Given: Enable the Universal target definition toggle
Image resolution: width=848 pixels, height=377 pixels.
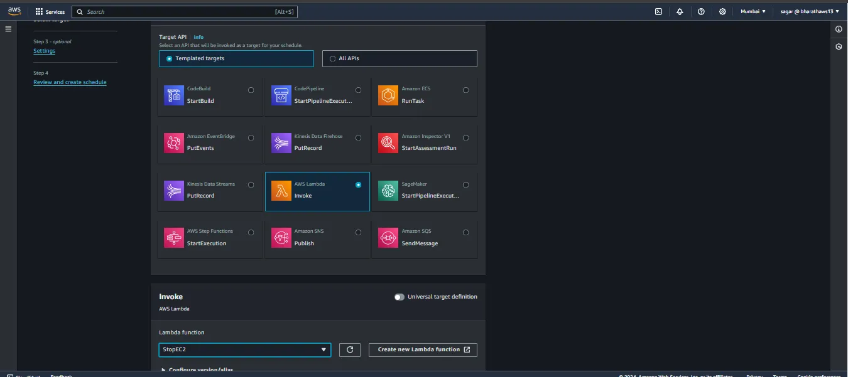Looking at the screenshot, I should (400, 297).
